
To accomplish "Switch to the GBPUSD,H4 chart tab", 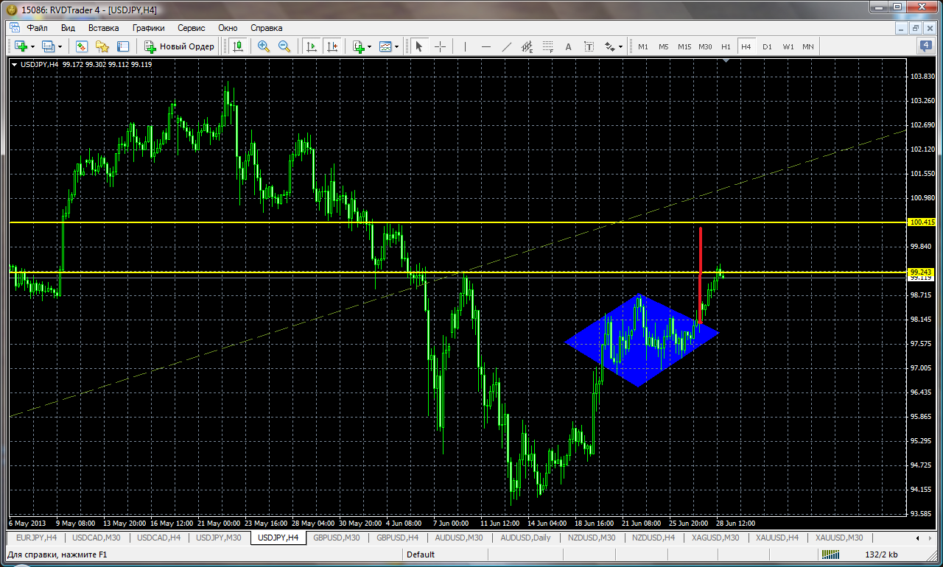I will point(398,538).
